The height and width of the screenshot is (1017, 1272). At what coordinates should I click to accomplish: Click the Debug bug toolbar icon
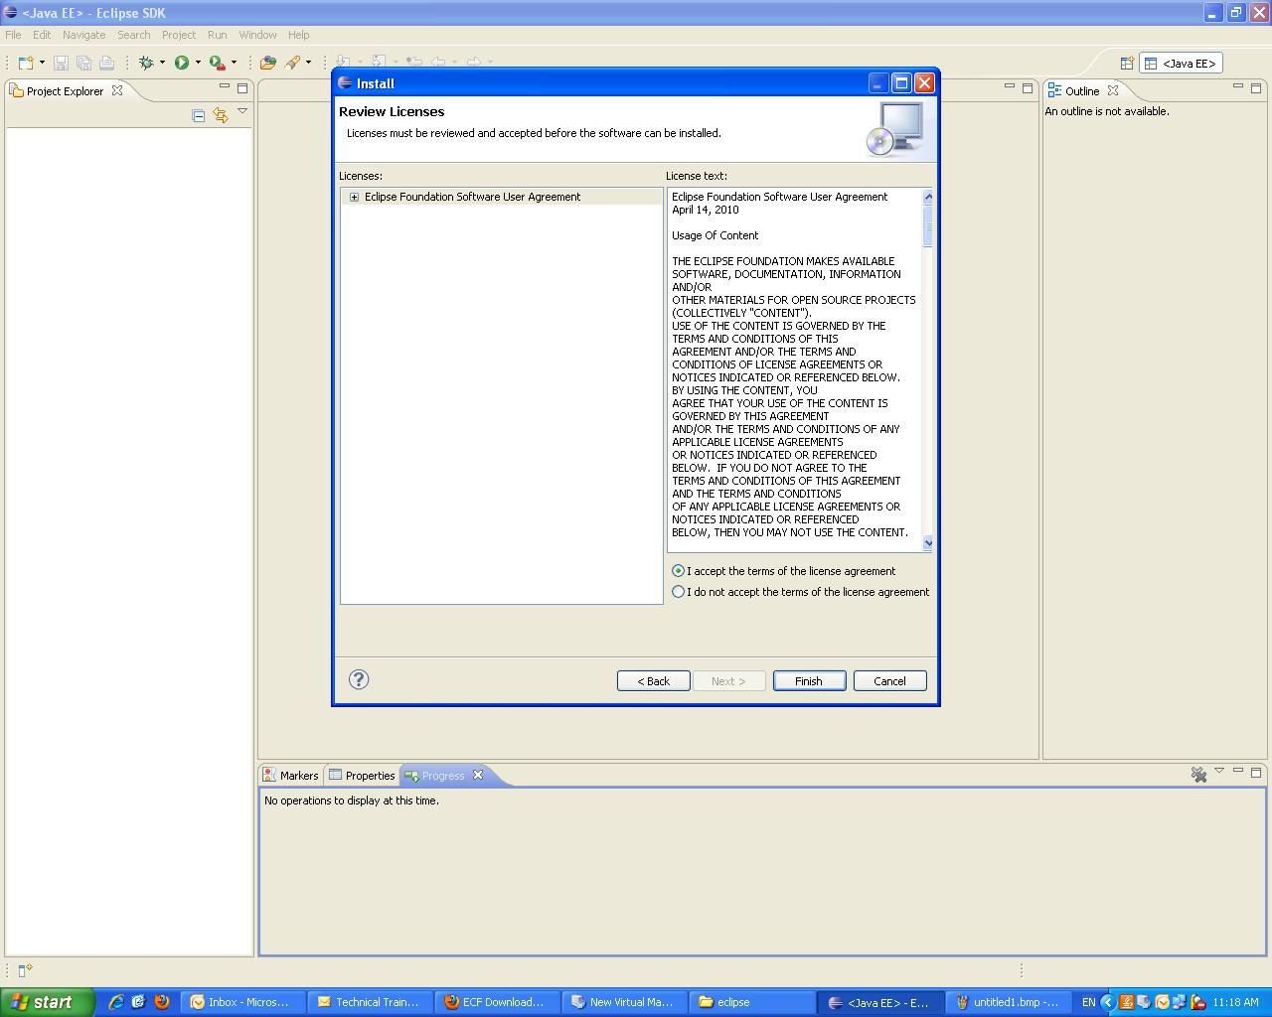coord(146,63)
